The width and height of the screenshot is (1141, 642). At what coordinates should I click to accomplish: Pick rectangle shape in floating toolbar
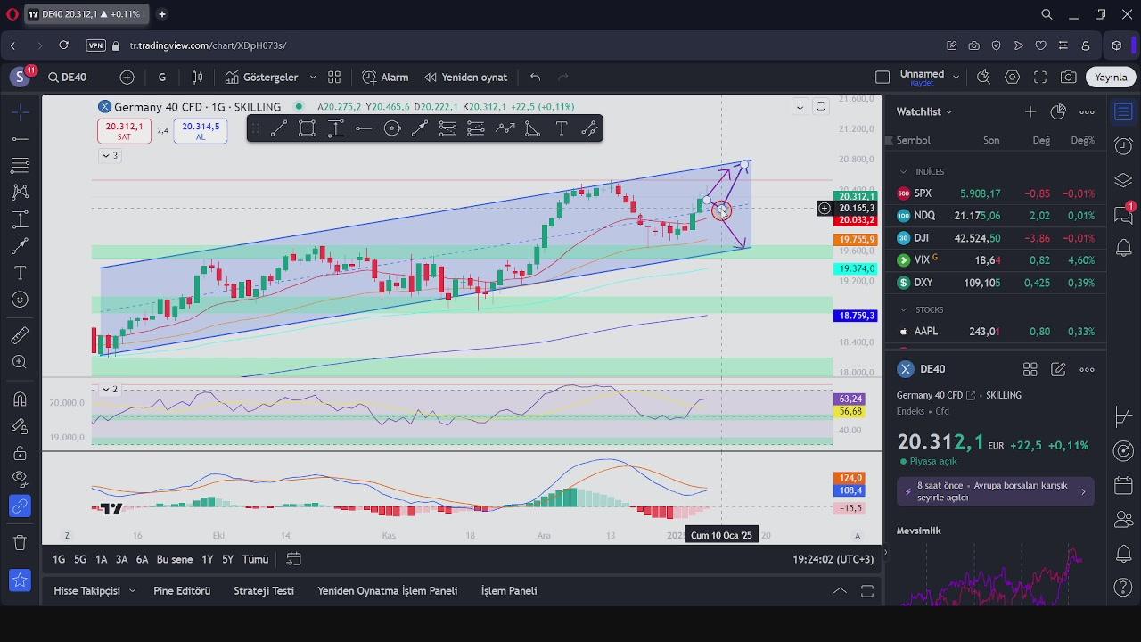307,129
